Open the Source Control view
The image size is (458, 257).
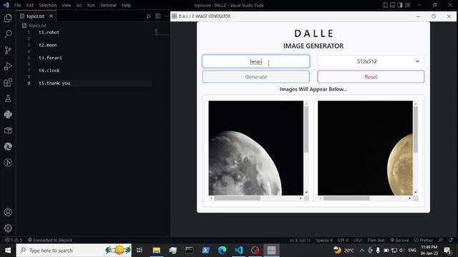click(8, 50)
